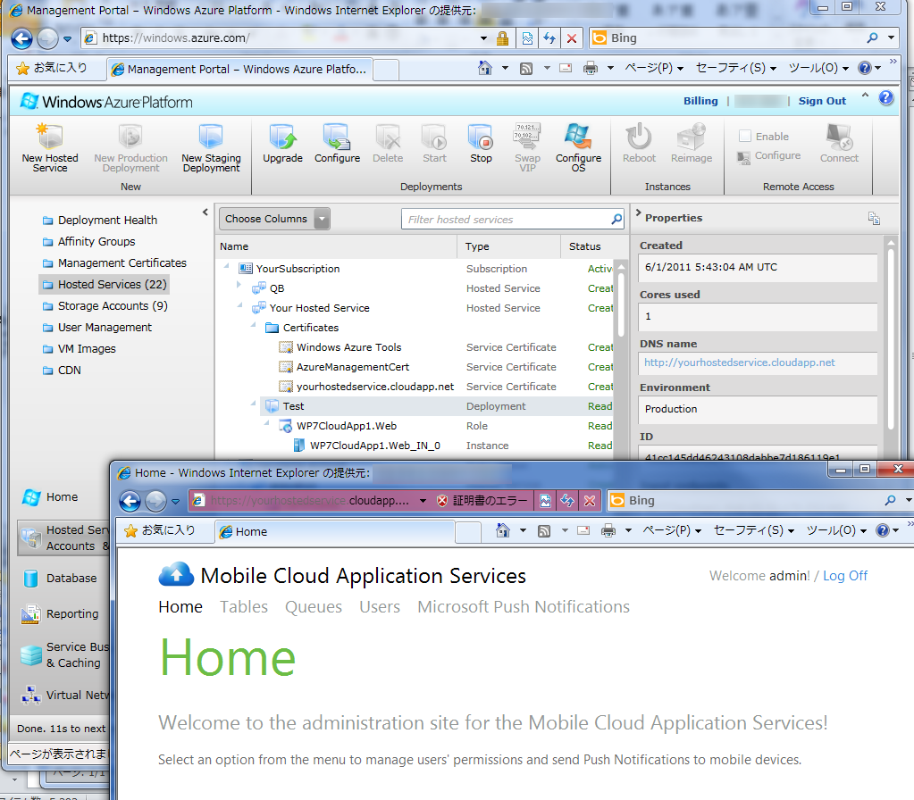The image size is (914, 800).
Task: Collapse the left navigation pane arrow
Action: point(205,212)
